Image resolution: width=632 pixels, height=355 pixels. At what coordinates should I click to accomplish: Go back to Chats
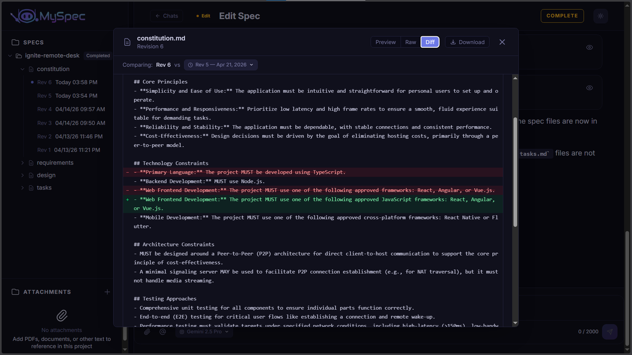[166, 16]
